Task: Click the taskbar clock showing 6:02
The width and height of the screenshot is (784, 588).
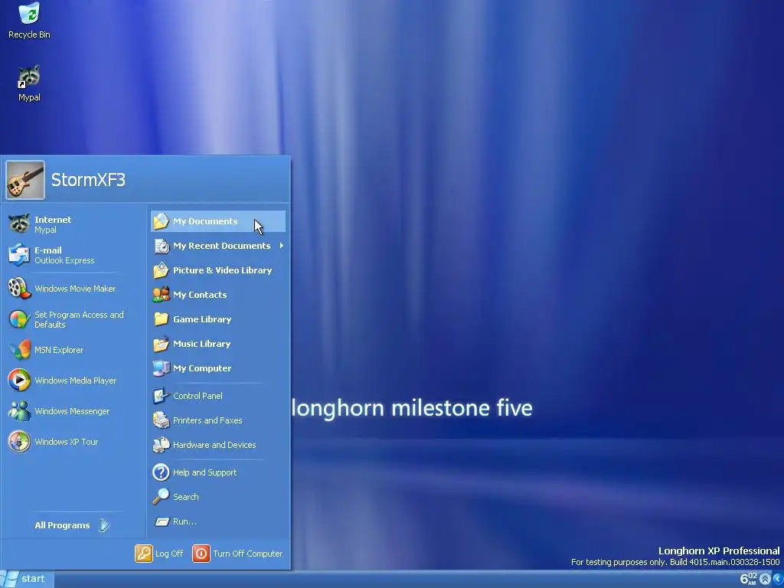Action: [749, 579]
